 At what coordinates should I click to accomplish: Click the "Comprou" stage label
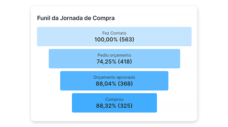click(x=114, y=99)
